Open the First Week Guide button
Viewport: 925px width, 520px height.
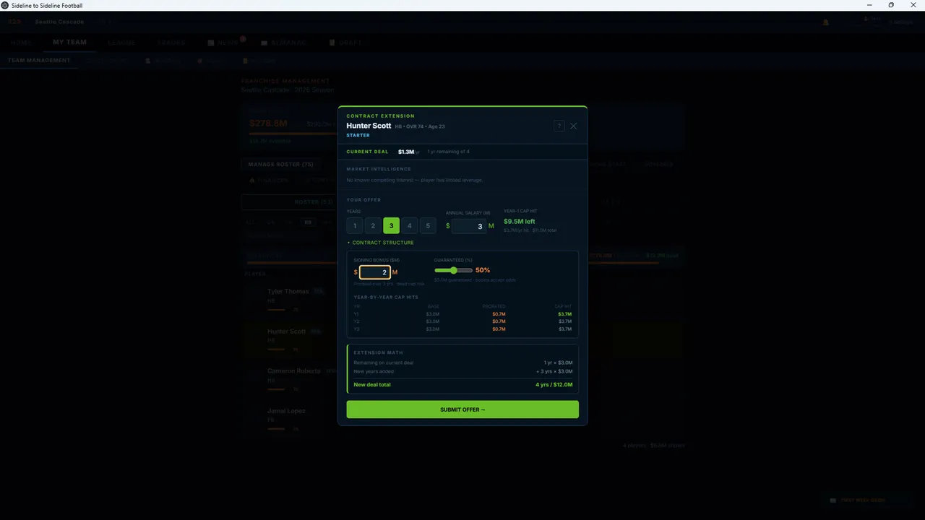coord(858,500)
